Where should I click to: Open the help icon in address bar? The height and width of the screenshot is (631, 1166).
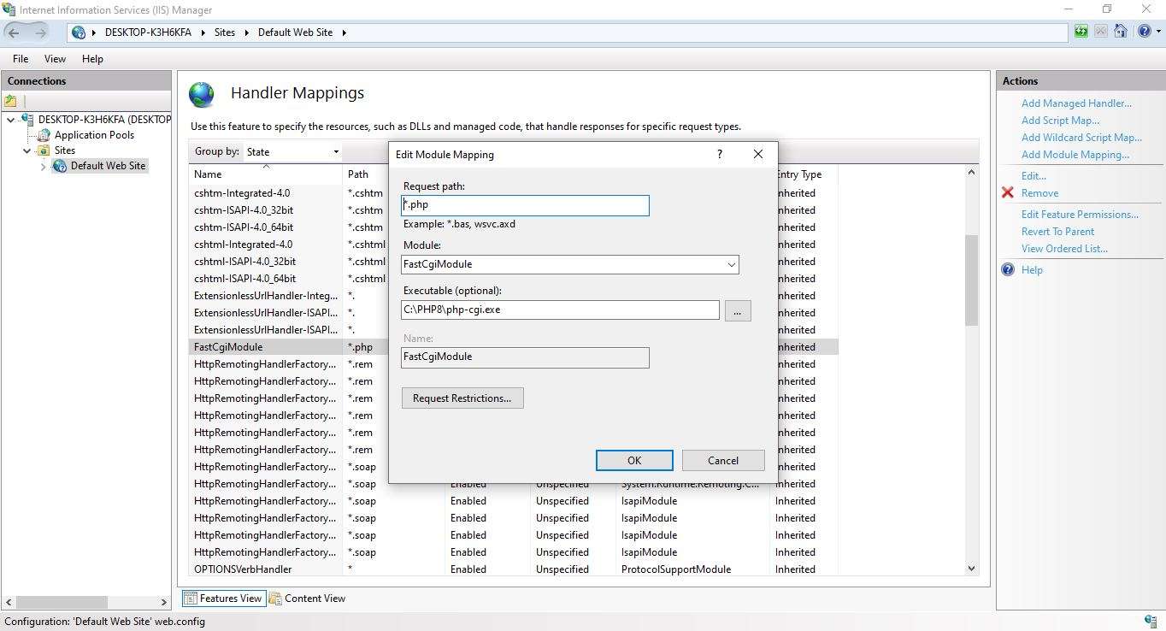[x=1144, y=32]
